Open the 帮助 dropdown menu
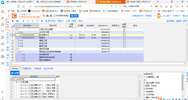This screenshot has width=188, height=100. click(177, 16)
